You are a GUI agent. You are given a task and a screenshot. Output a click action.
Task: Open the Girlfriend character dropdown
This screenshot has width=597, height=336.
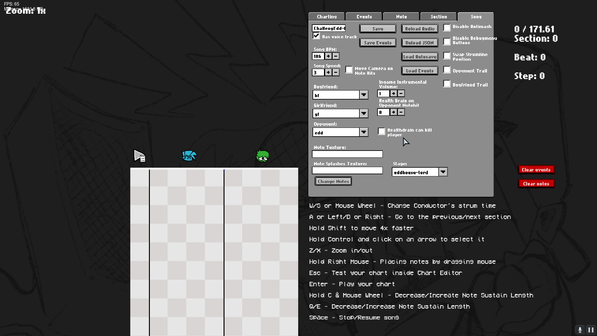(x=364, y=114)
